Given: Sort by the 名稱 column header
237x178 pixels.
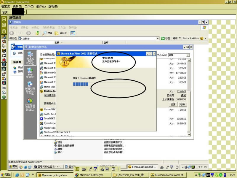Looking at the screenshot, I should (x=78, y=42).
